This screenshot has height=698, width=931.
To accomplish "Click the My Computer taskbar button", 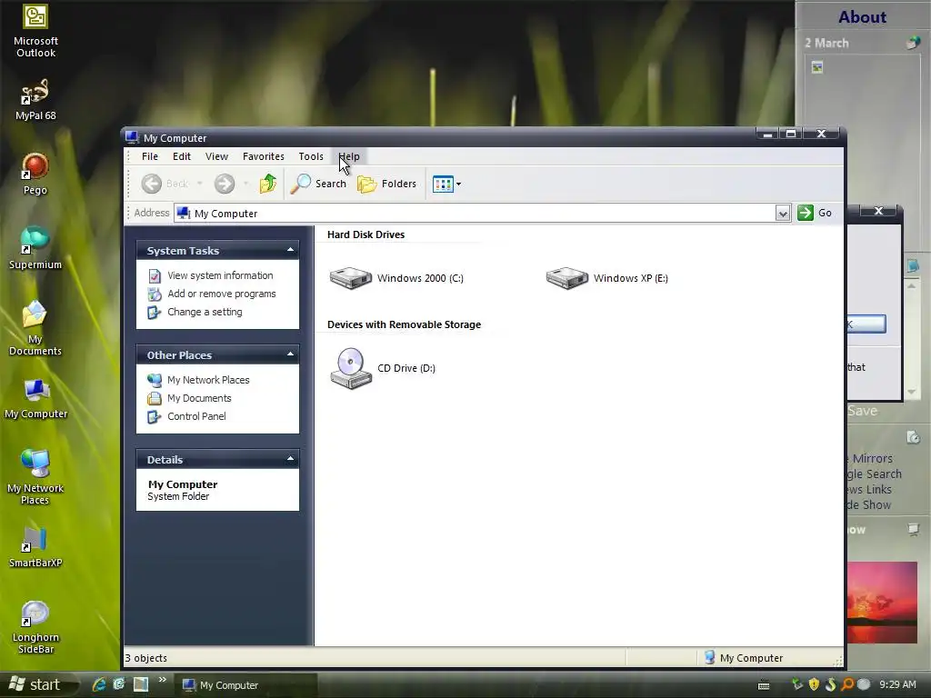I will tap(245, 685).
